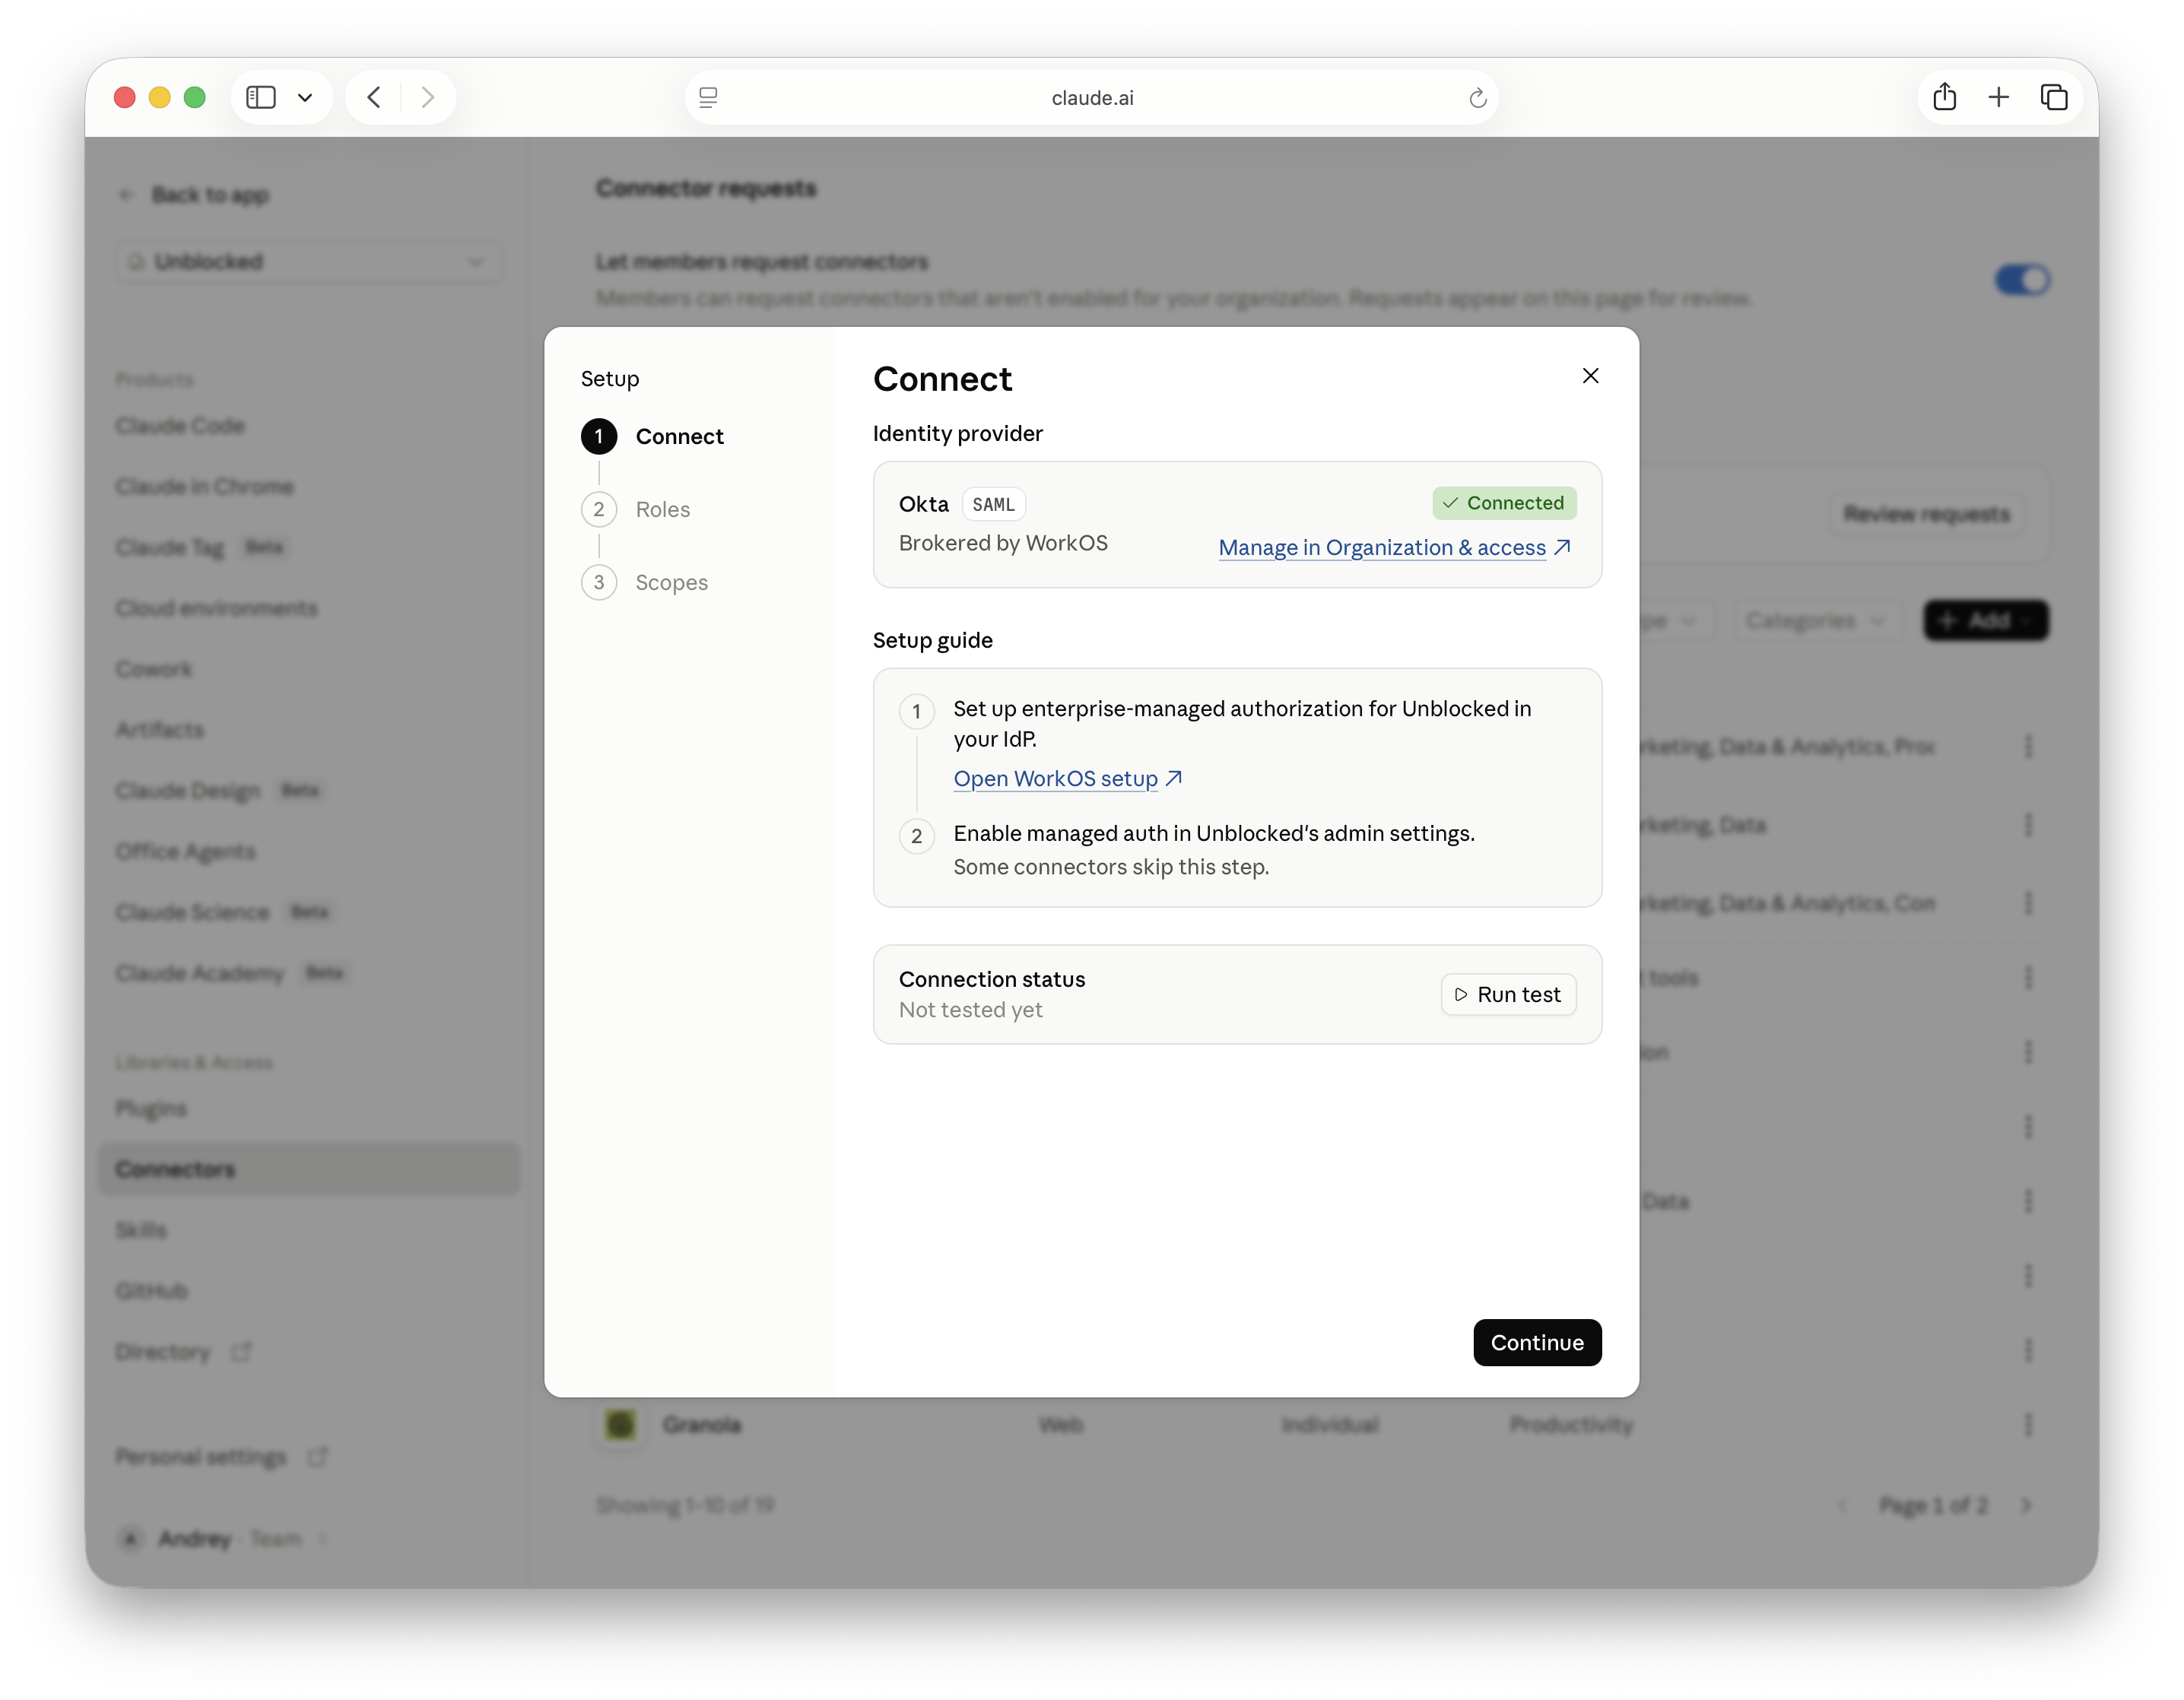Open the Granola row options menu
2184x1700 pixels.
[2028, 1425]
